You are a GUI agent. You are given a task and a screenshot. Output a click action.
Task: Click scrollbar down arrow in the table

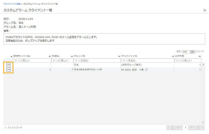(203, 123)
